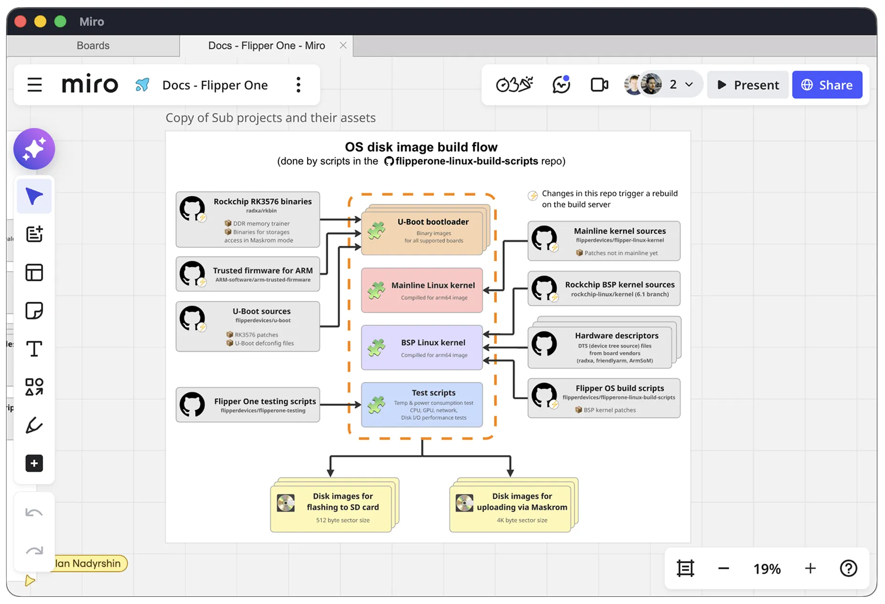The image size is (885, 604).
Task: Open the help question mark
Action: coord(848,568)
